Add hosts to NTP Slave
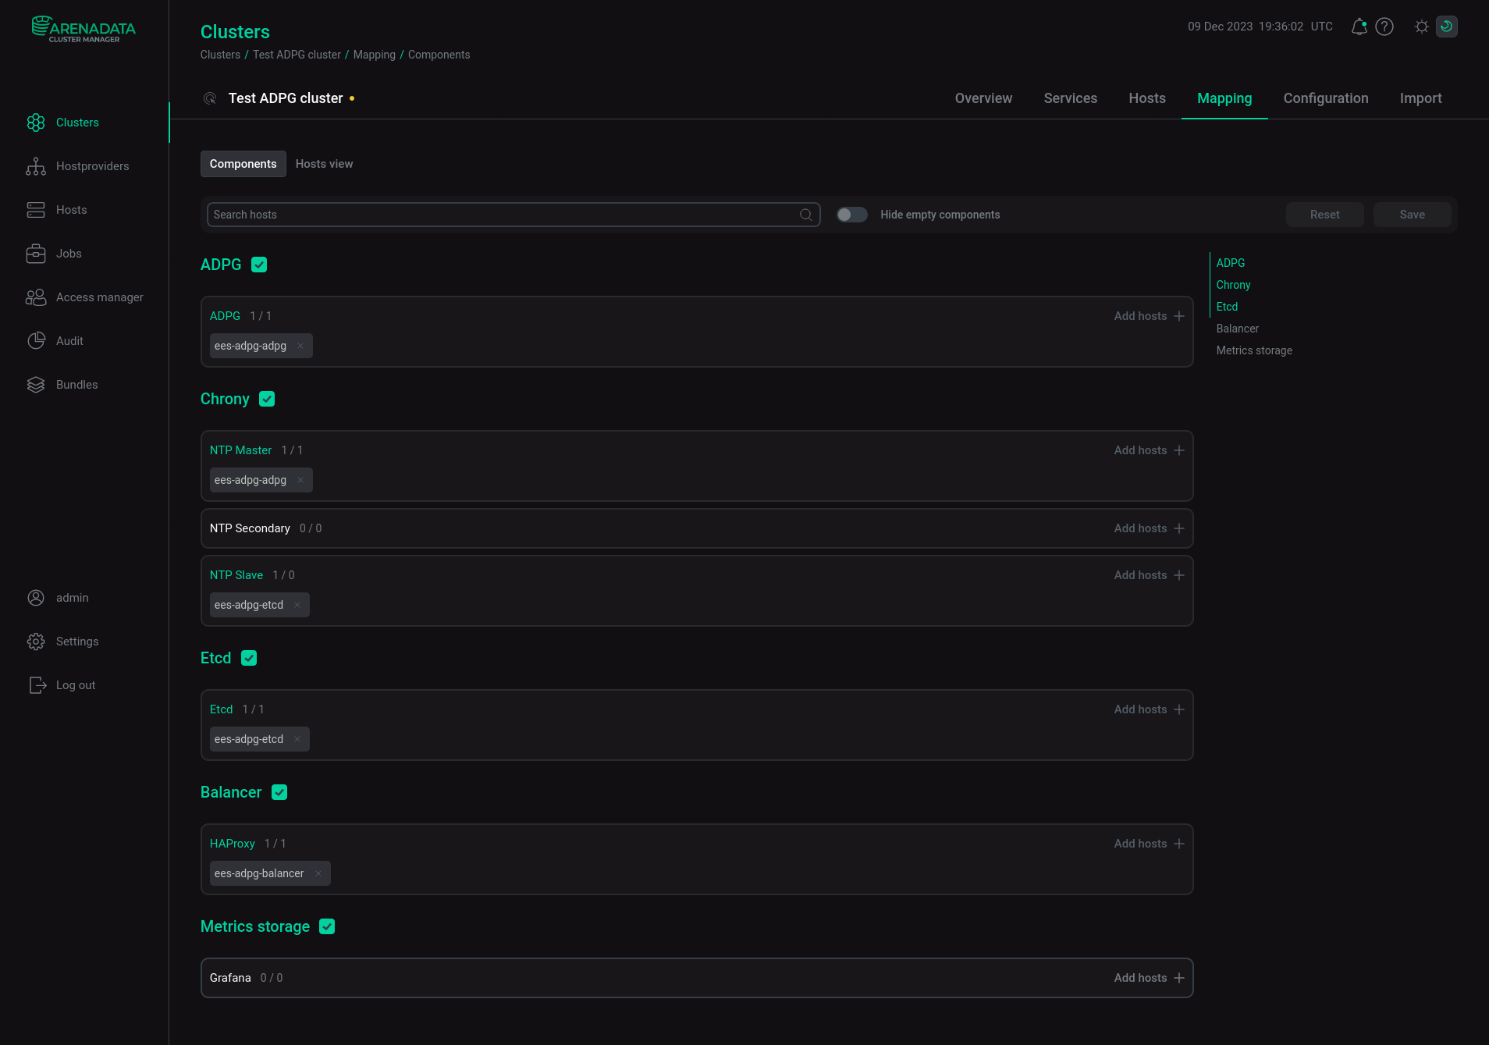The height and width of the screenshot is (1045, 1489). [x=1149, y=575]
